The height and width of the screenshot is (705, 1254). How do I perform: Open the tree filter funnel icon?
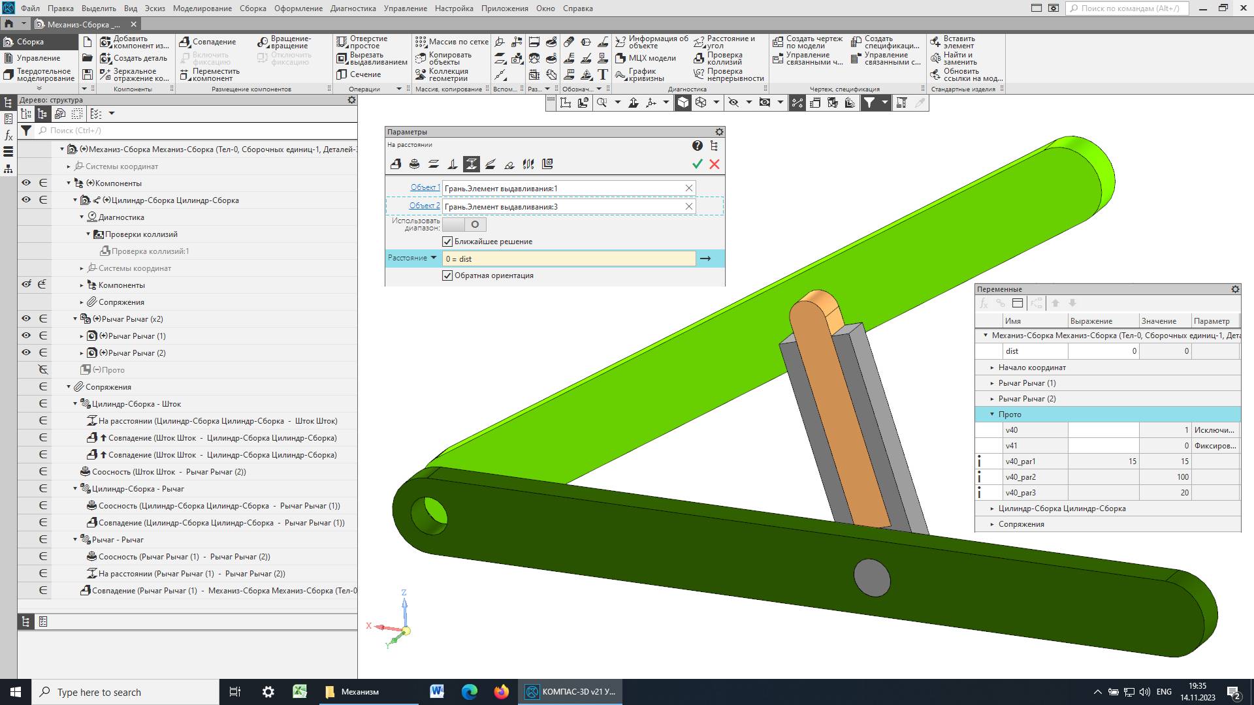[26, 131]
